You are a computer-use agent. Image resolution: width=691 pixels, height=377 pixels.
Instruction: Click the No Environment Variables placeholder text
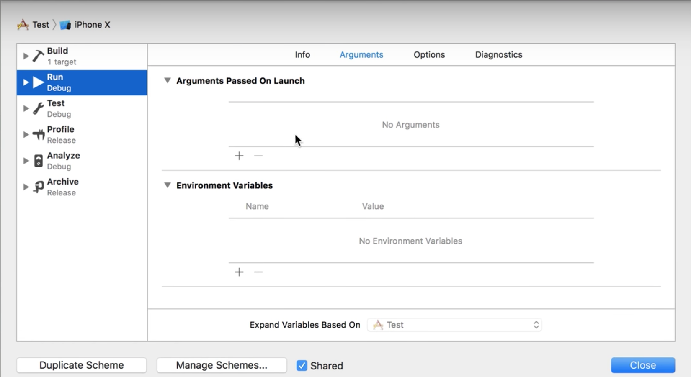tap(410, 241)
